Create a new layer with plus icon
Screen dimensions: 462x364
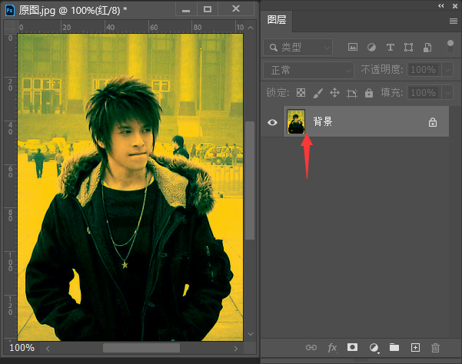(x=415, y=348)
